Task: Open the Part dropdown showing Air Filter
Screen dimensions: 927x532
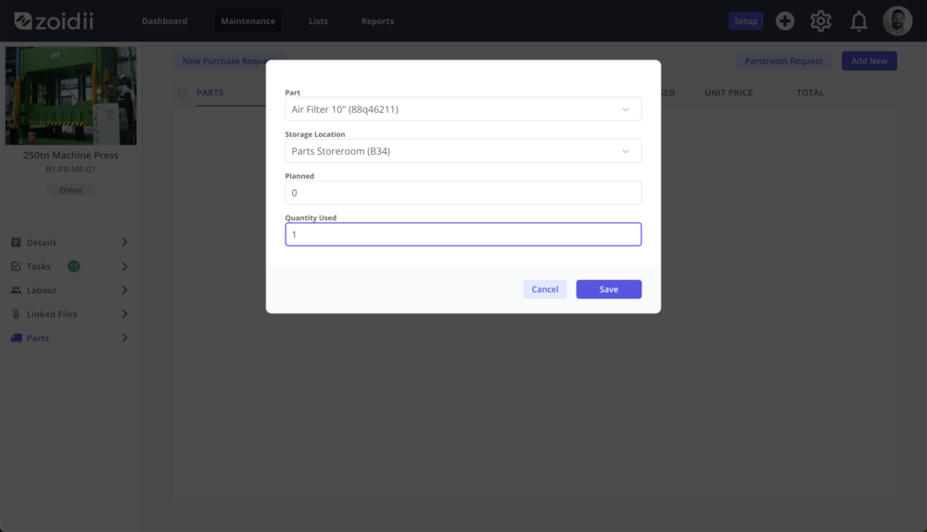Action: click(463, 109)
